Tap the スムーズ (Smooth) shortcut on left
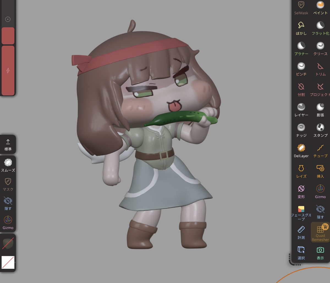 [x=8, y=165]
